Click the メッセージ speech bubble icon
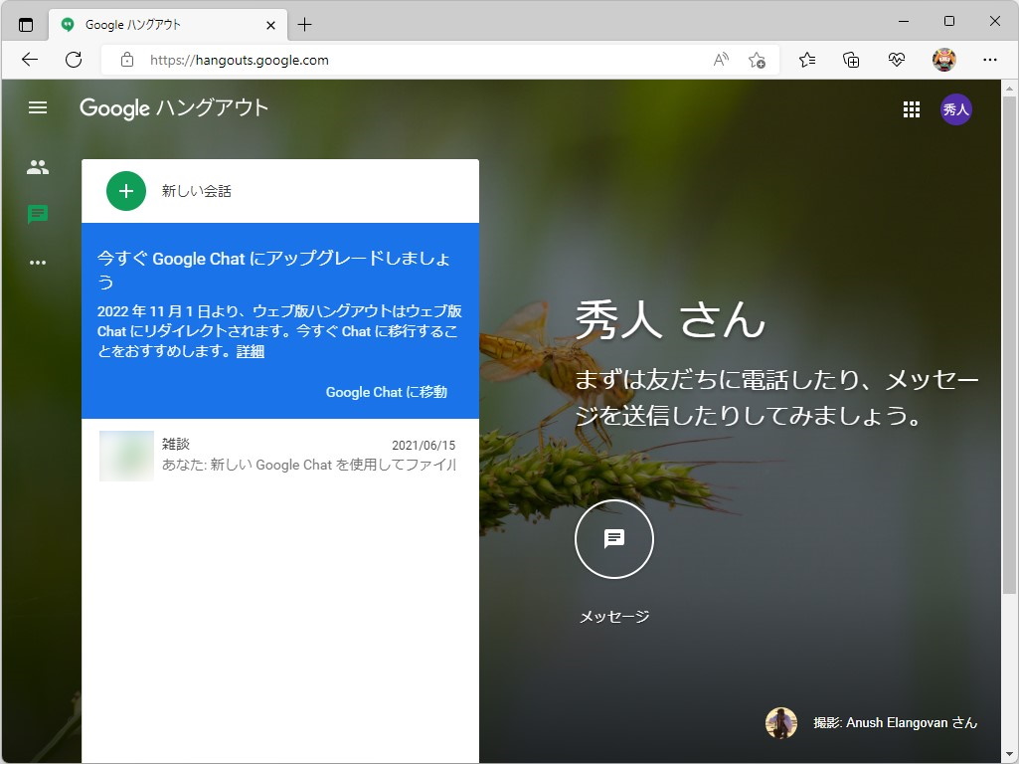The height and width of the screenshot is (764, 1019). 613,539
